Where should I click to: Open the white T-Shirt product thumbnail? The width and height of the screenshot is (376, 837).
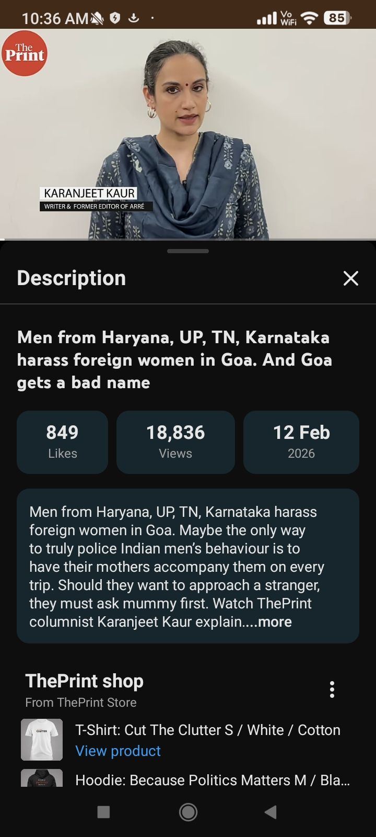pyautogui.click(x=42, y=739)
